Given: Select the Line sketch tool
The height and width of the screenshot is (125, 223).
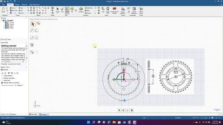Looking at the screenshot, I should (x=28, y=8).
